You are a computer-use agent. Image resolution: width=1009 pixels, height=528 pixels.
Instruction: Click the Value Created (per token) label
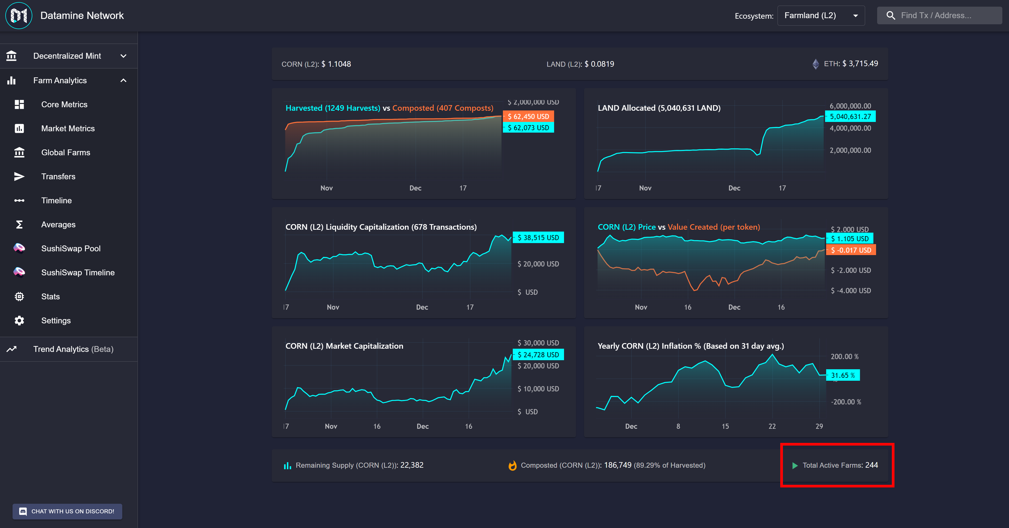pos(714,227)
